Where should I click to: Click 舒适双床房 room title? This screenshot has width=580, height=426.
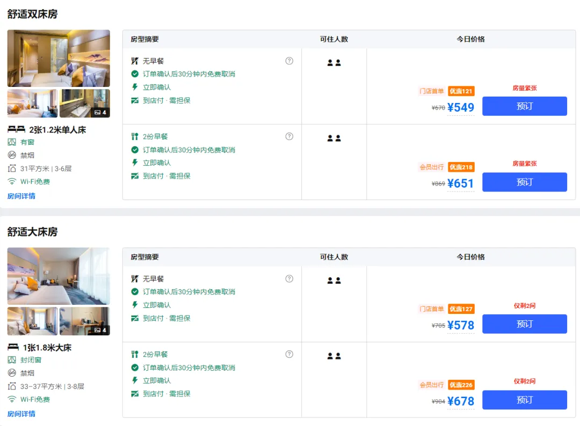click(x=33, y=14)
